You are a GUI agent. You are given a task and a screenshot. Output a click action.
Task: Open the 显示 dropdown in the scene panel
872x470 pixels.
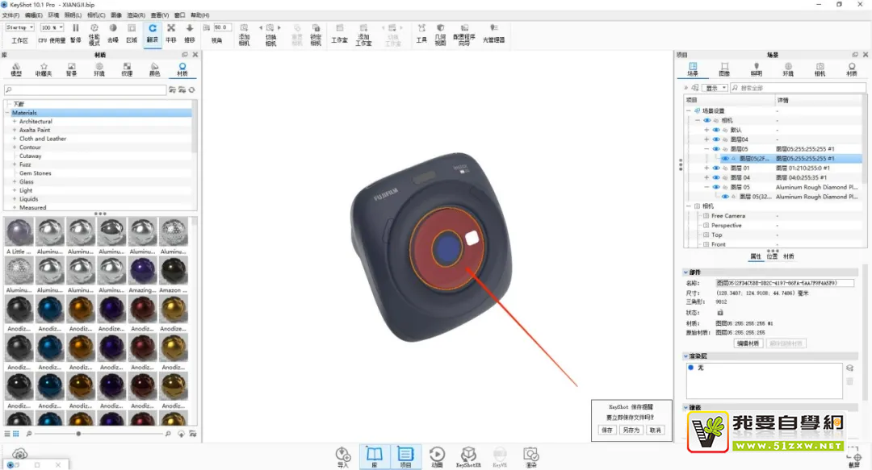[715, 88]
